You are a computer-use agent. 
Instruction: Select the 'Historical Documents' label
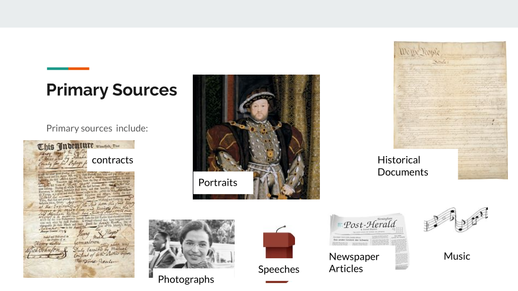click(403, 166)
